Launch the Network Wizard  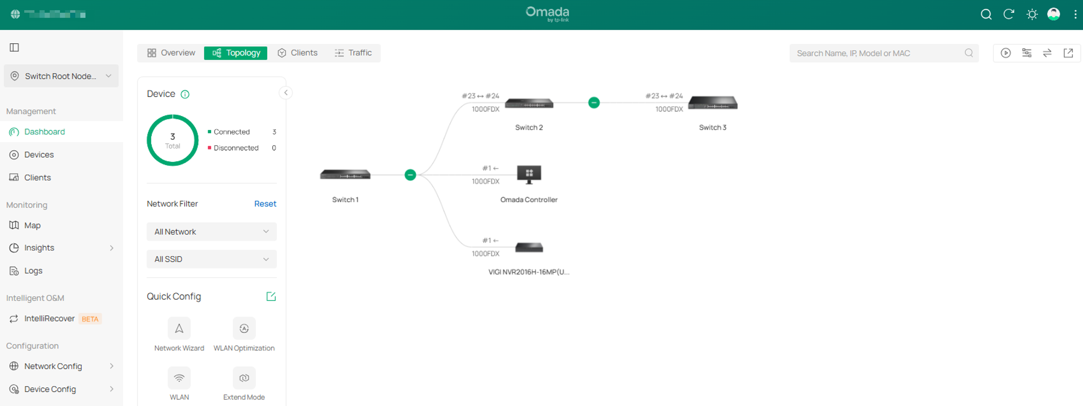[179, 335]
